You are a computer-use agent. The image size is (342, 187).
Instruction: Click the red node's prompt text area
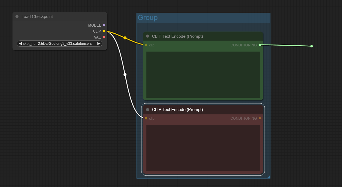point(203,148)
